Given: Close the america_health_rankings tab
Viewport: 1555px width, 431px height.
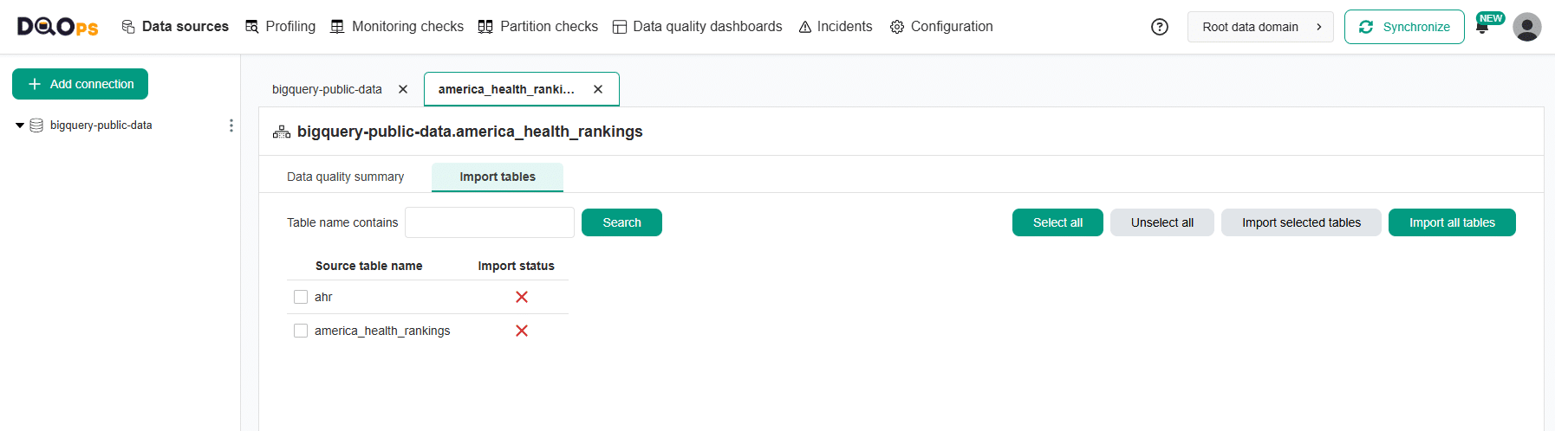Looking at the screenshot, I should (598, 89).
